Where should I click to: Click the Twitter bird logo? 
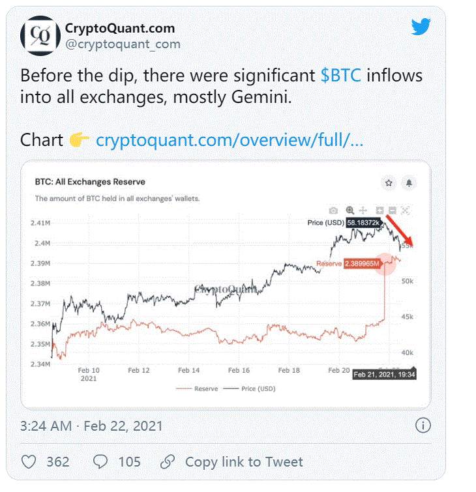point(421,27)
